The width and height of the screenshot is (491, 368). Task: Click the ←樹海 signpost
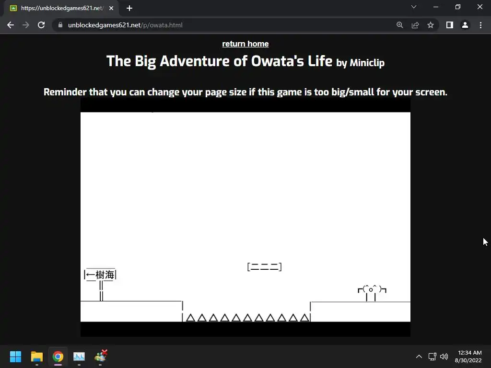[x=100, y=285]
